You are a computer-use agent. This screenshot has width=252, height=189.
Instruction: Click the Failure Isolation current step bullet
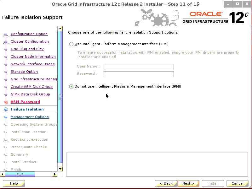point(6,109)
